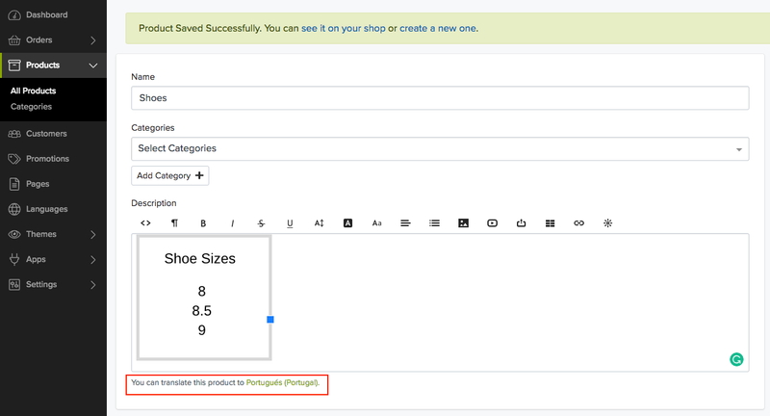The width and height of the screenshot is (770, 416).
Task: Upload a file via editor toolbar
Action: pos(521,223)
